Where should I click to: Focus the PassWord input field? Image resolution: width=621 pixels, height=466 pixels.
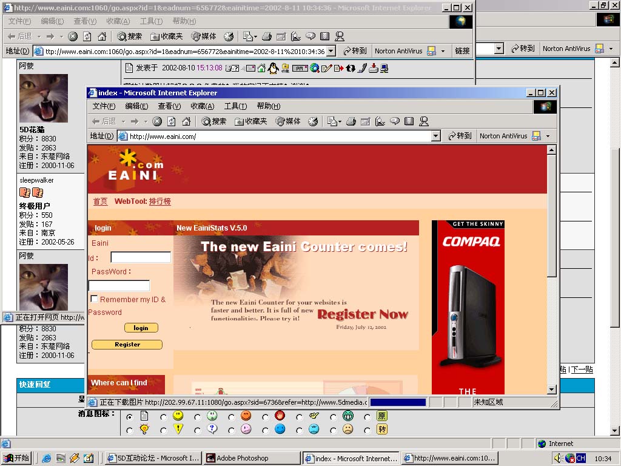click(x=119, y=285)
